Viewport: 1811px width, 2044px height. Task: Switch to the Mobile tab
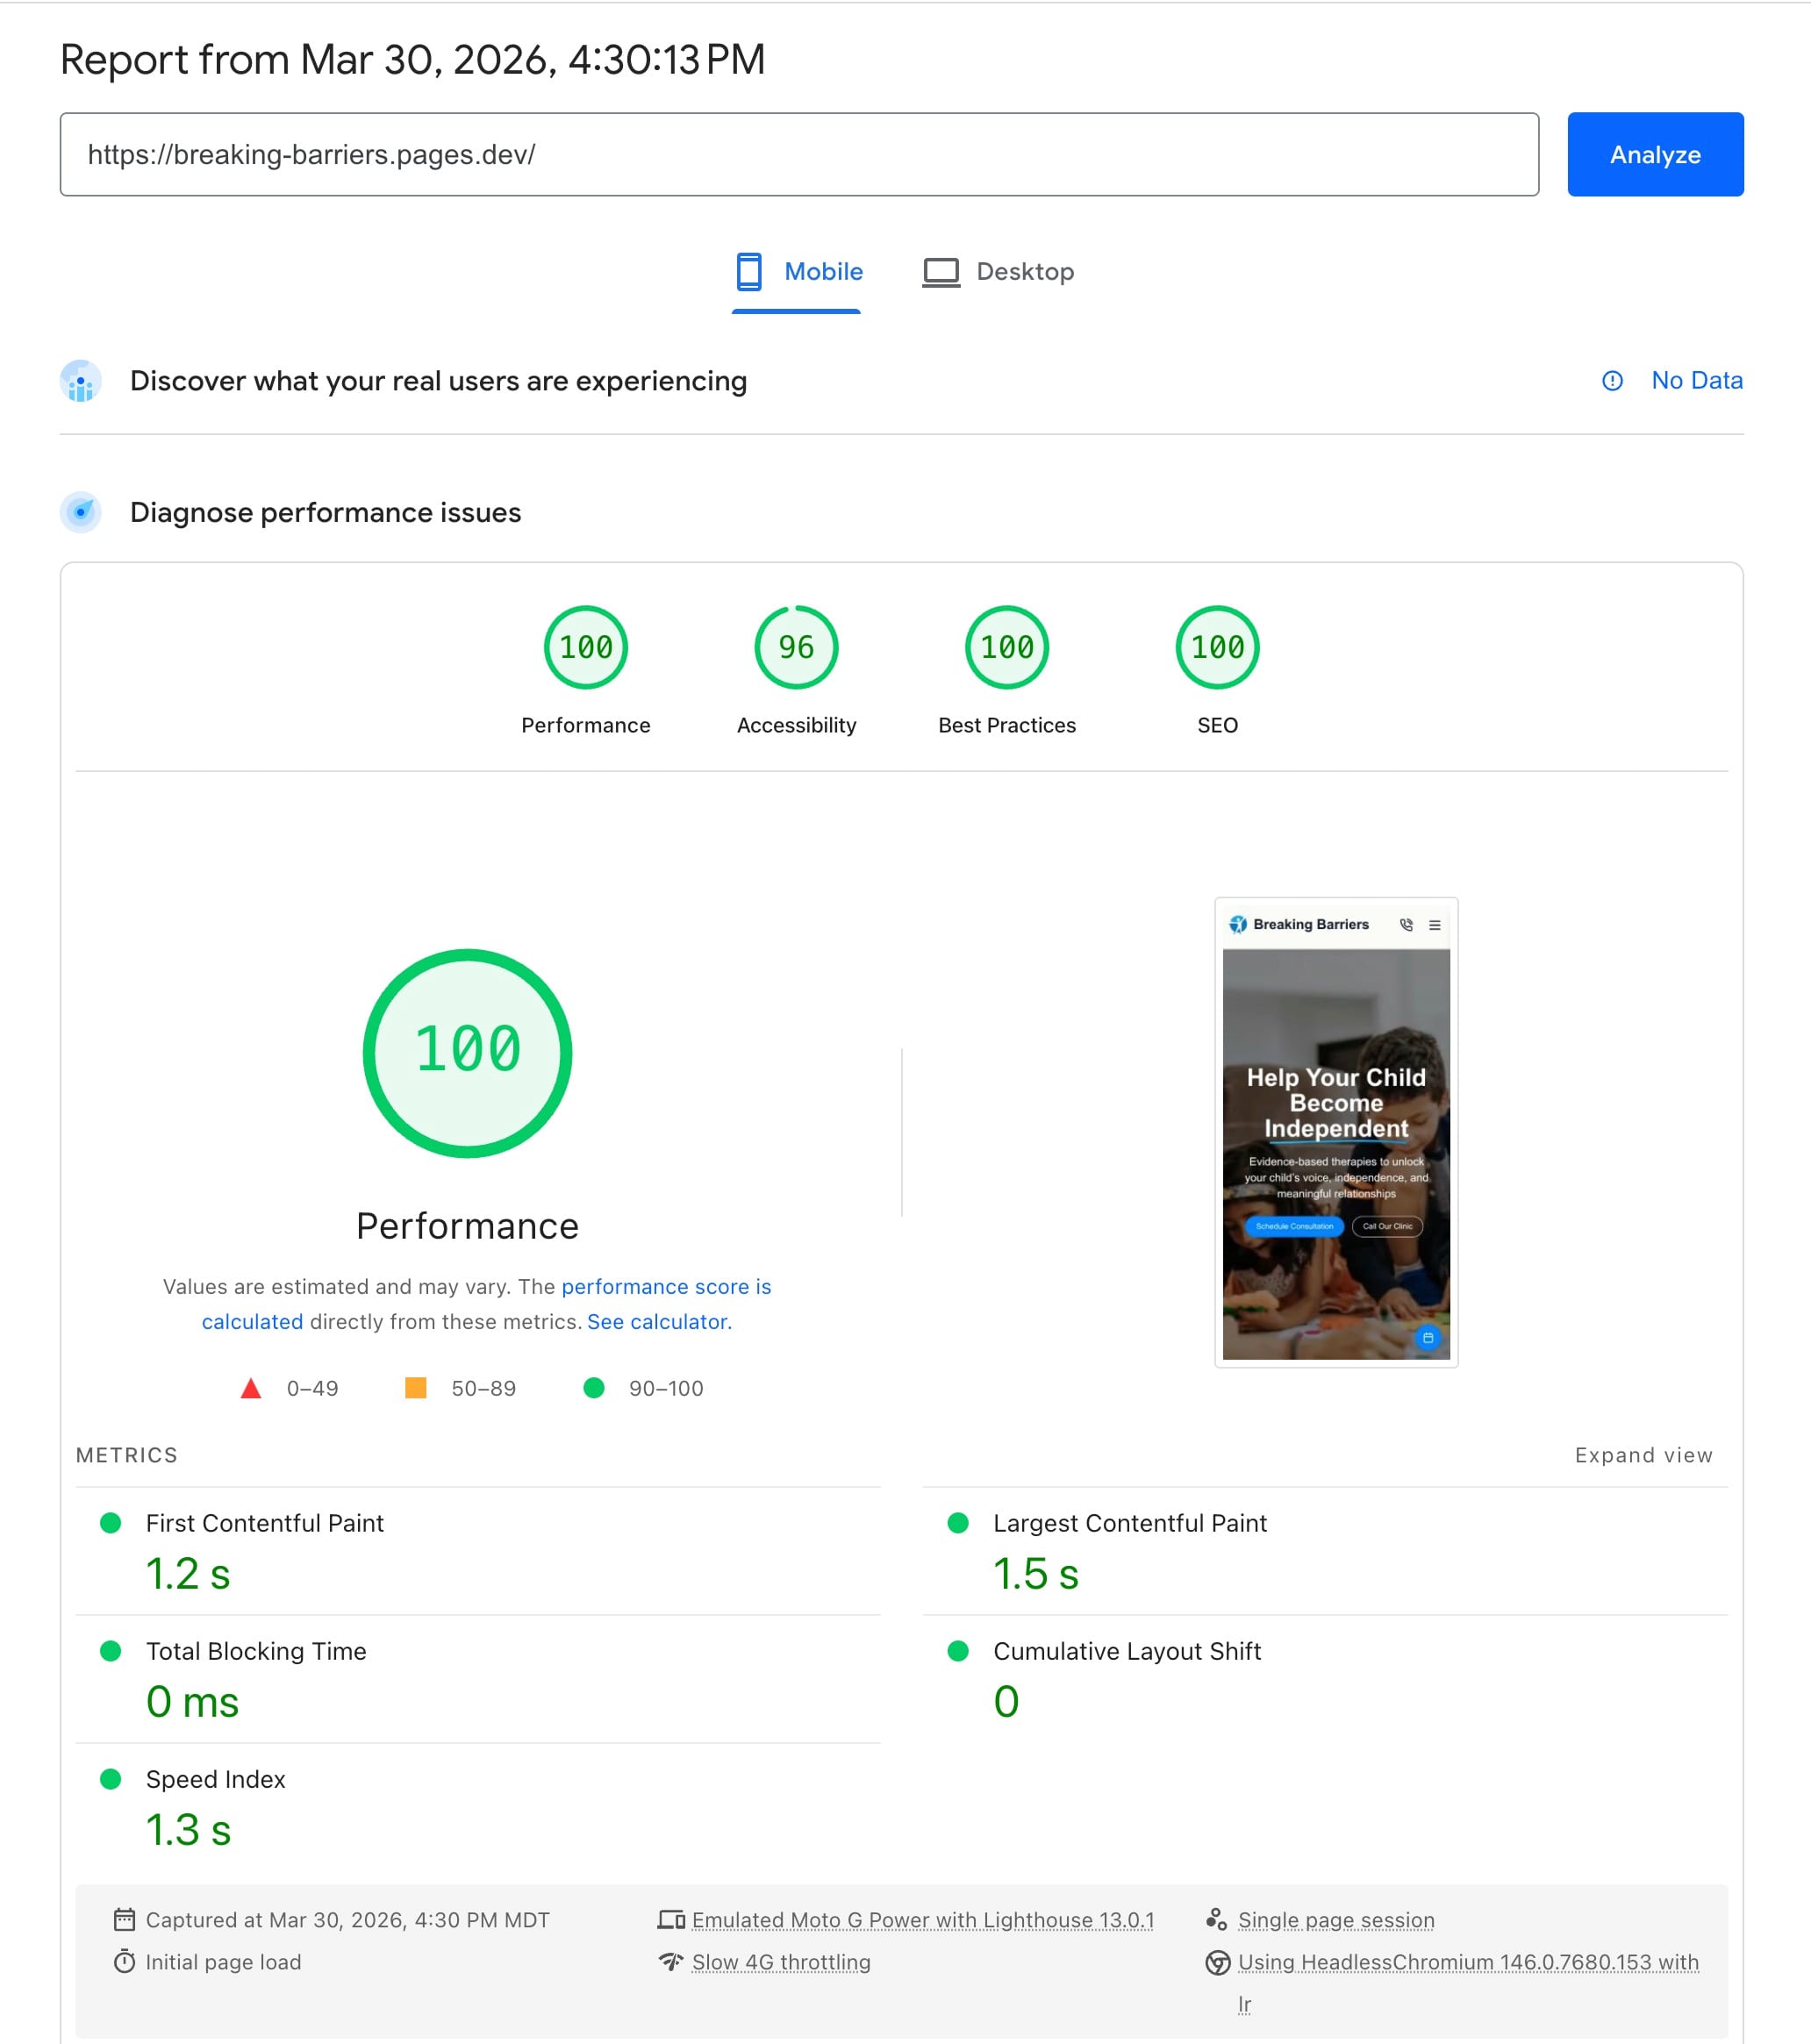coord(824,271)
